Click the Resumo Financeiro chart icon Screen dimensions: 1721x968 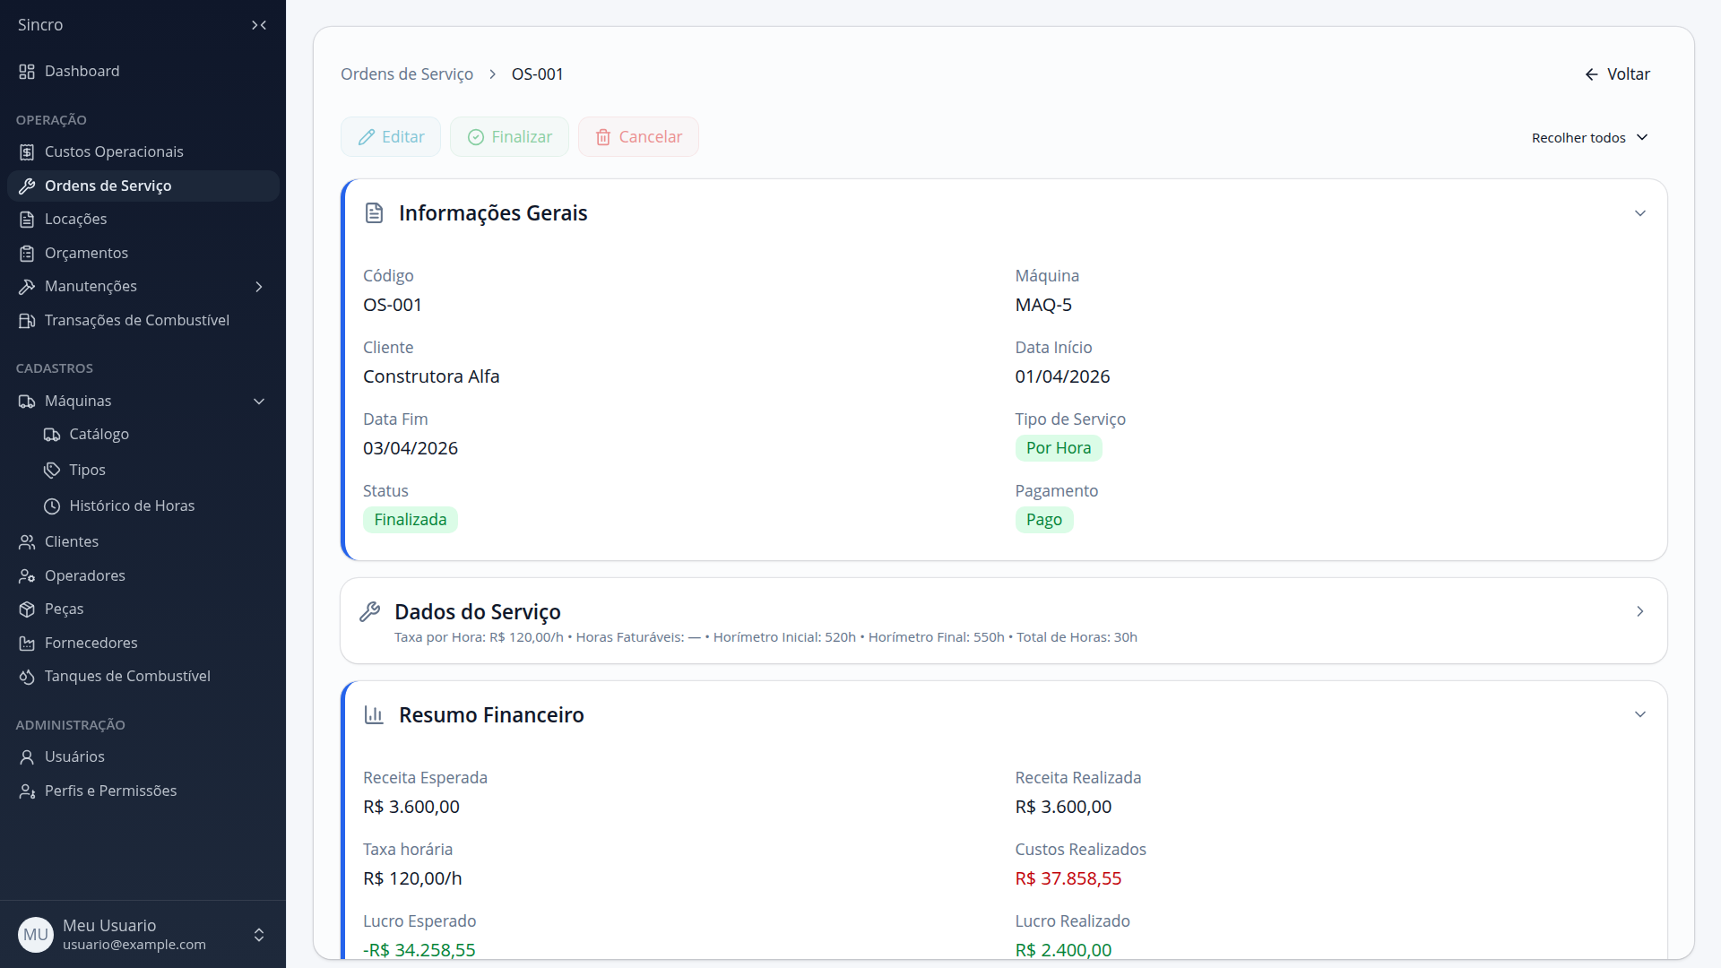(x=374, y=715)
